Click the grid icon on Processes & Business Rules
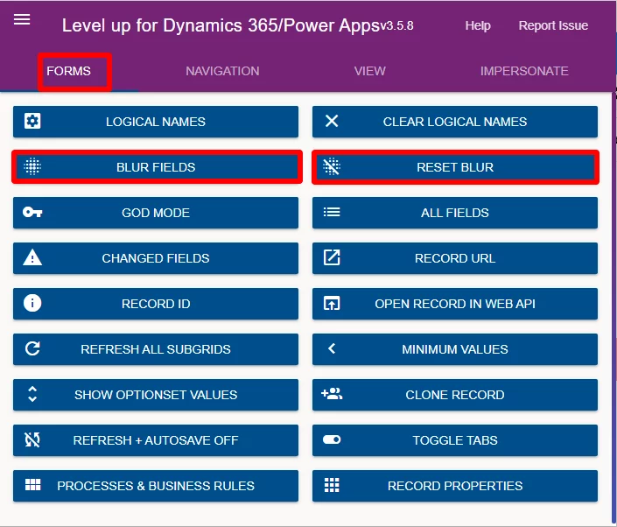Viewport: 617px width, 527px height. [32, 485]
